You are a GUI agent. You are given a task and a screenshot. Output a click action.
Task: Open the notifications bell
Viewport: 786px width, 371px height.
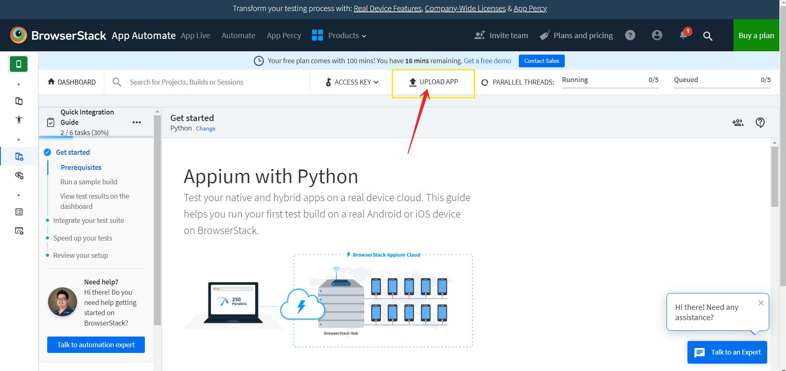[x=683, y=34]
